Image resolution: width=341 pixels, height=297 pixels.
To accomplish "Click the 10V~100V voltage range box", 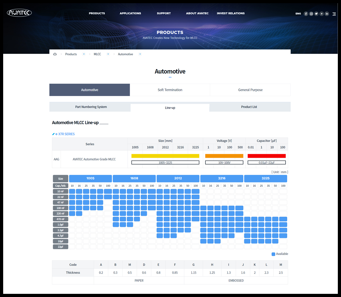I will 224,162.
